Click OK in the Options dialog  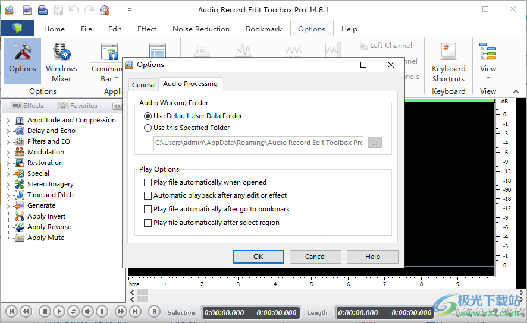(x=258, y=256)
